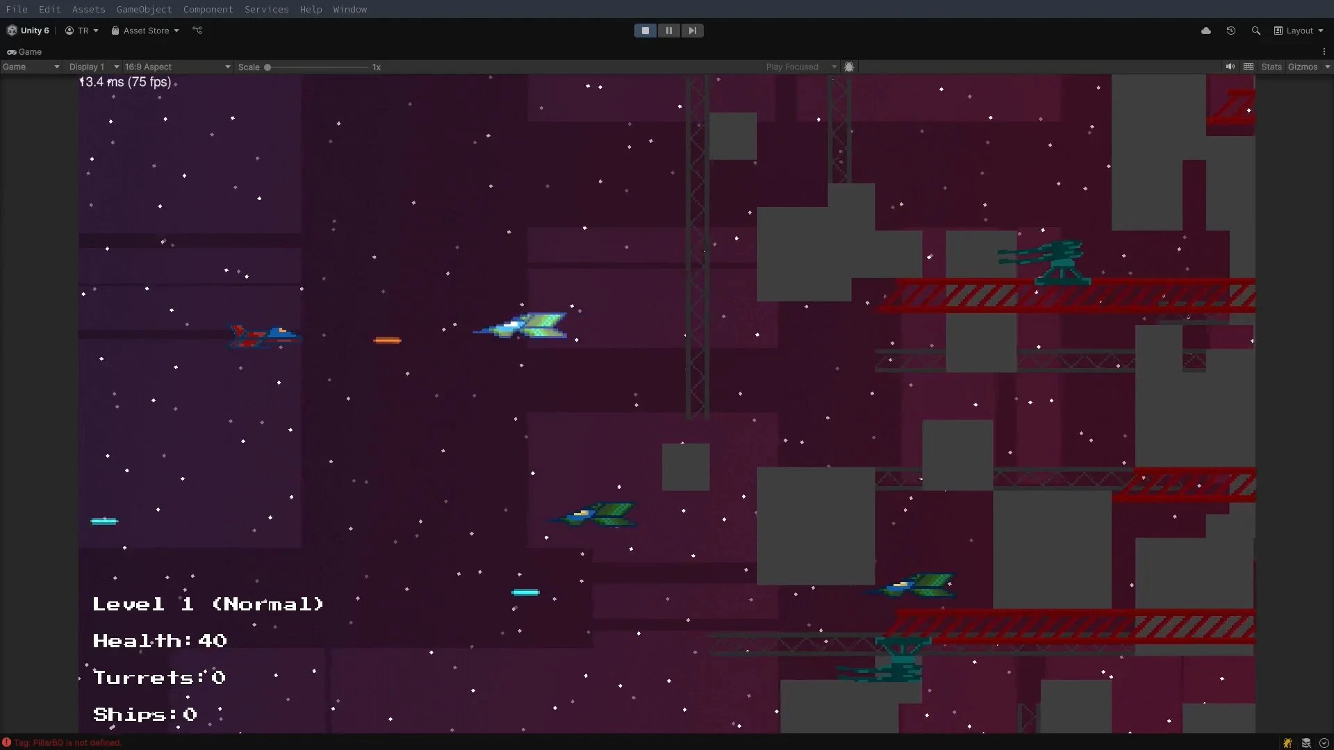Open the 16:9 Aspect dropdown
This screenshot has height=750, width=1334.
coord(177,67)
